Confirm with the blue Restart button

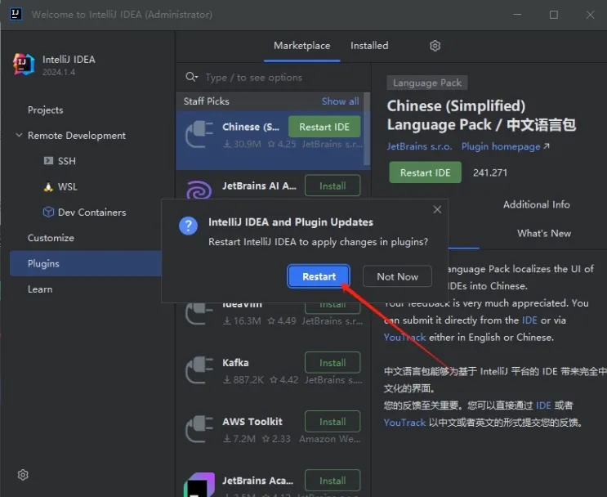[x=319, y=276]
